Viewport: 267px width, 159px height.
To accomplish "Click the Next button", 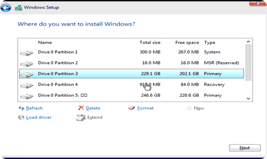I will (x=244, y=148).
